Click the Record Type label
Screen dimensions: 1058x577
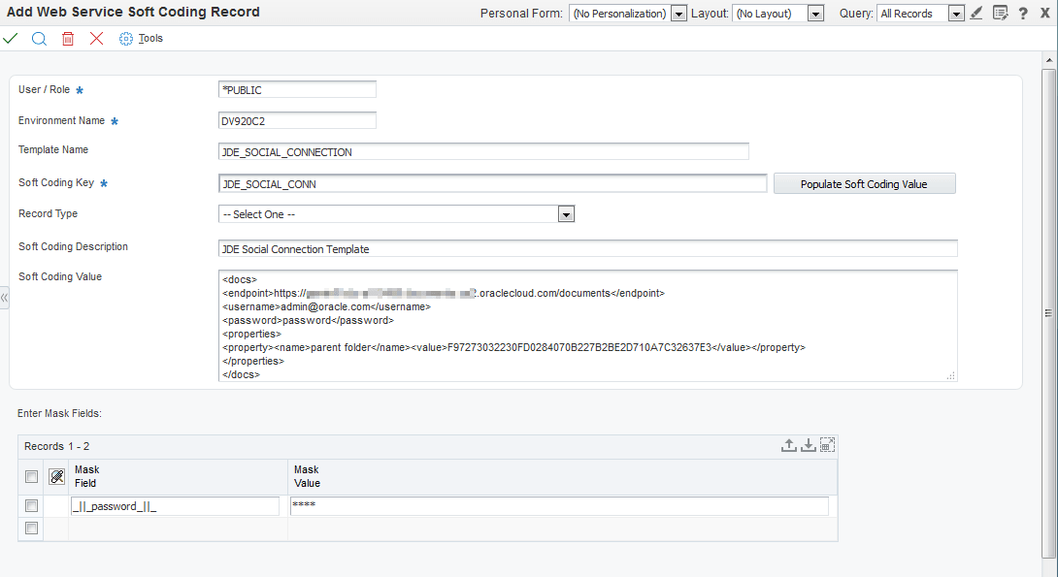(48, 213)
